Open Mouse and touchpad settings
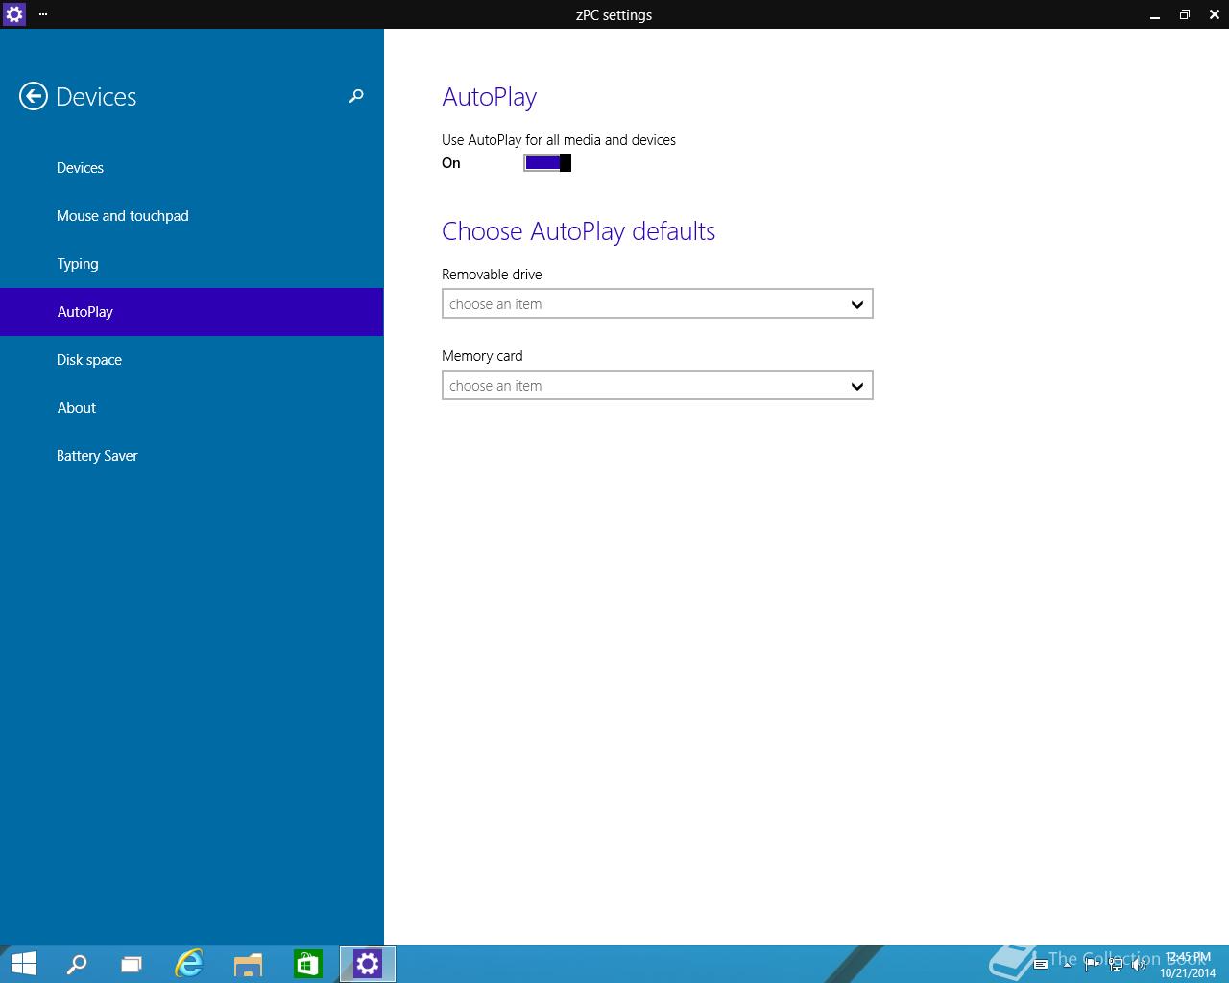Image resolution: width=1229 pixels, height=983 pixels. pos(192,216)
